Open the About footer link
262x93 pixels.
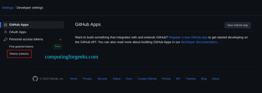216,79
